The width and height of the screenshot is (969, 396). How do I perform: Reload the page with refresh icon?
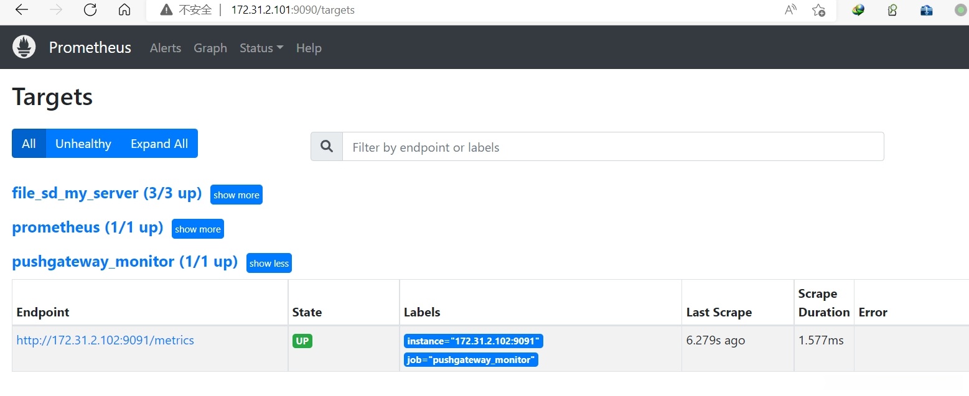point(90,10)
